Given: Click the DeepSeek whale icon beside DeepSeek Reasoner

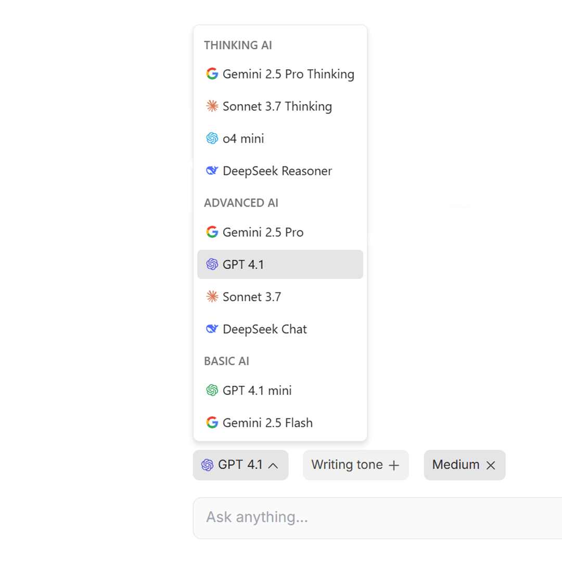Looking at the screenshot, I should coord(212,171).
